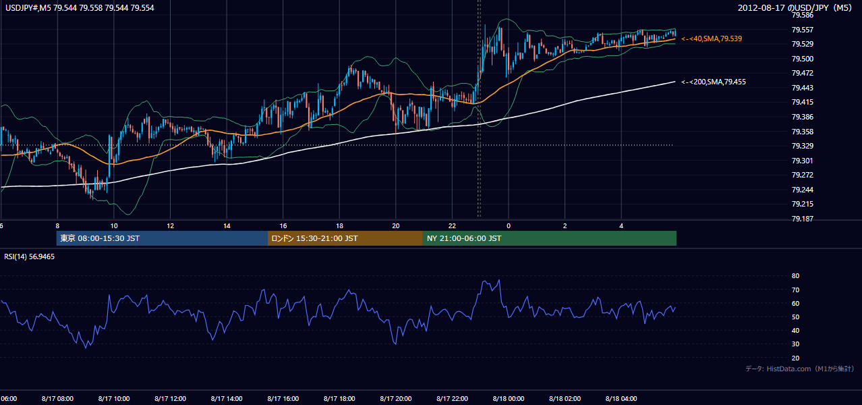
Task: Click price axis label 79.187
Action: (x=803, y=219)
